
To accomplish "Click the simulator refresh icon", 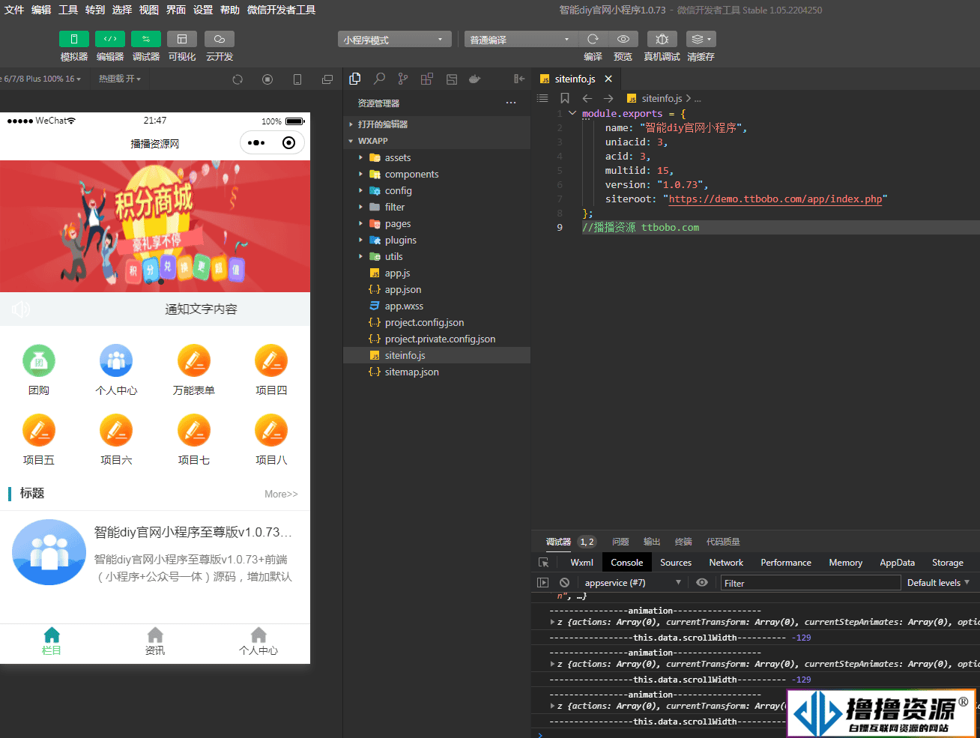I will 238,79.
